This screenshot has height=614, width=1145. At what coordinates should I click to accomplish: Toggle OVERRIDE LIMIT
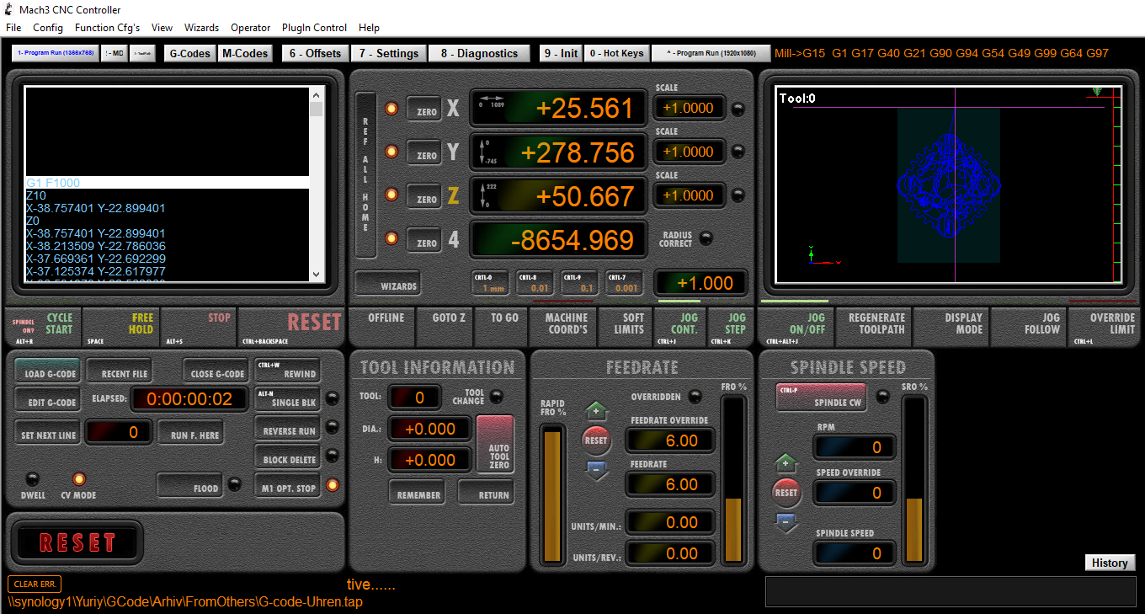pos(1105,327)
